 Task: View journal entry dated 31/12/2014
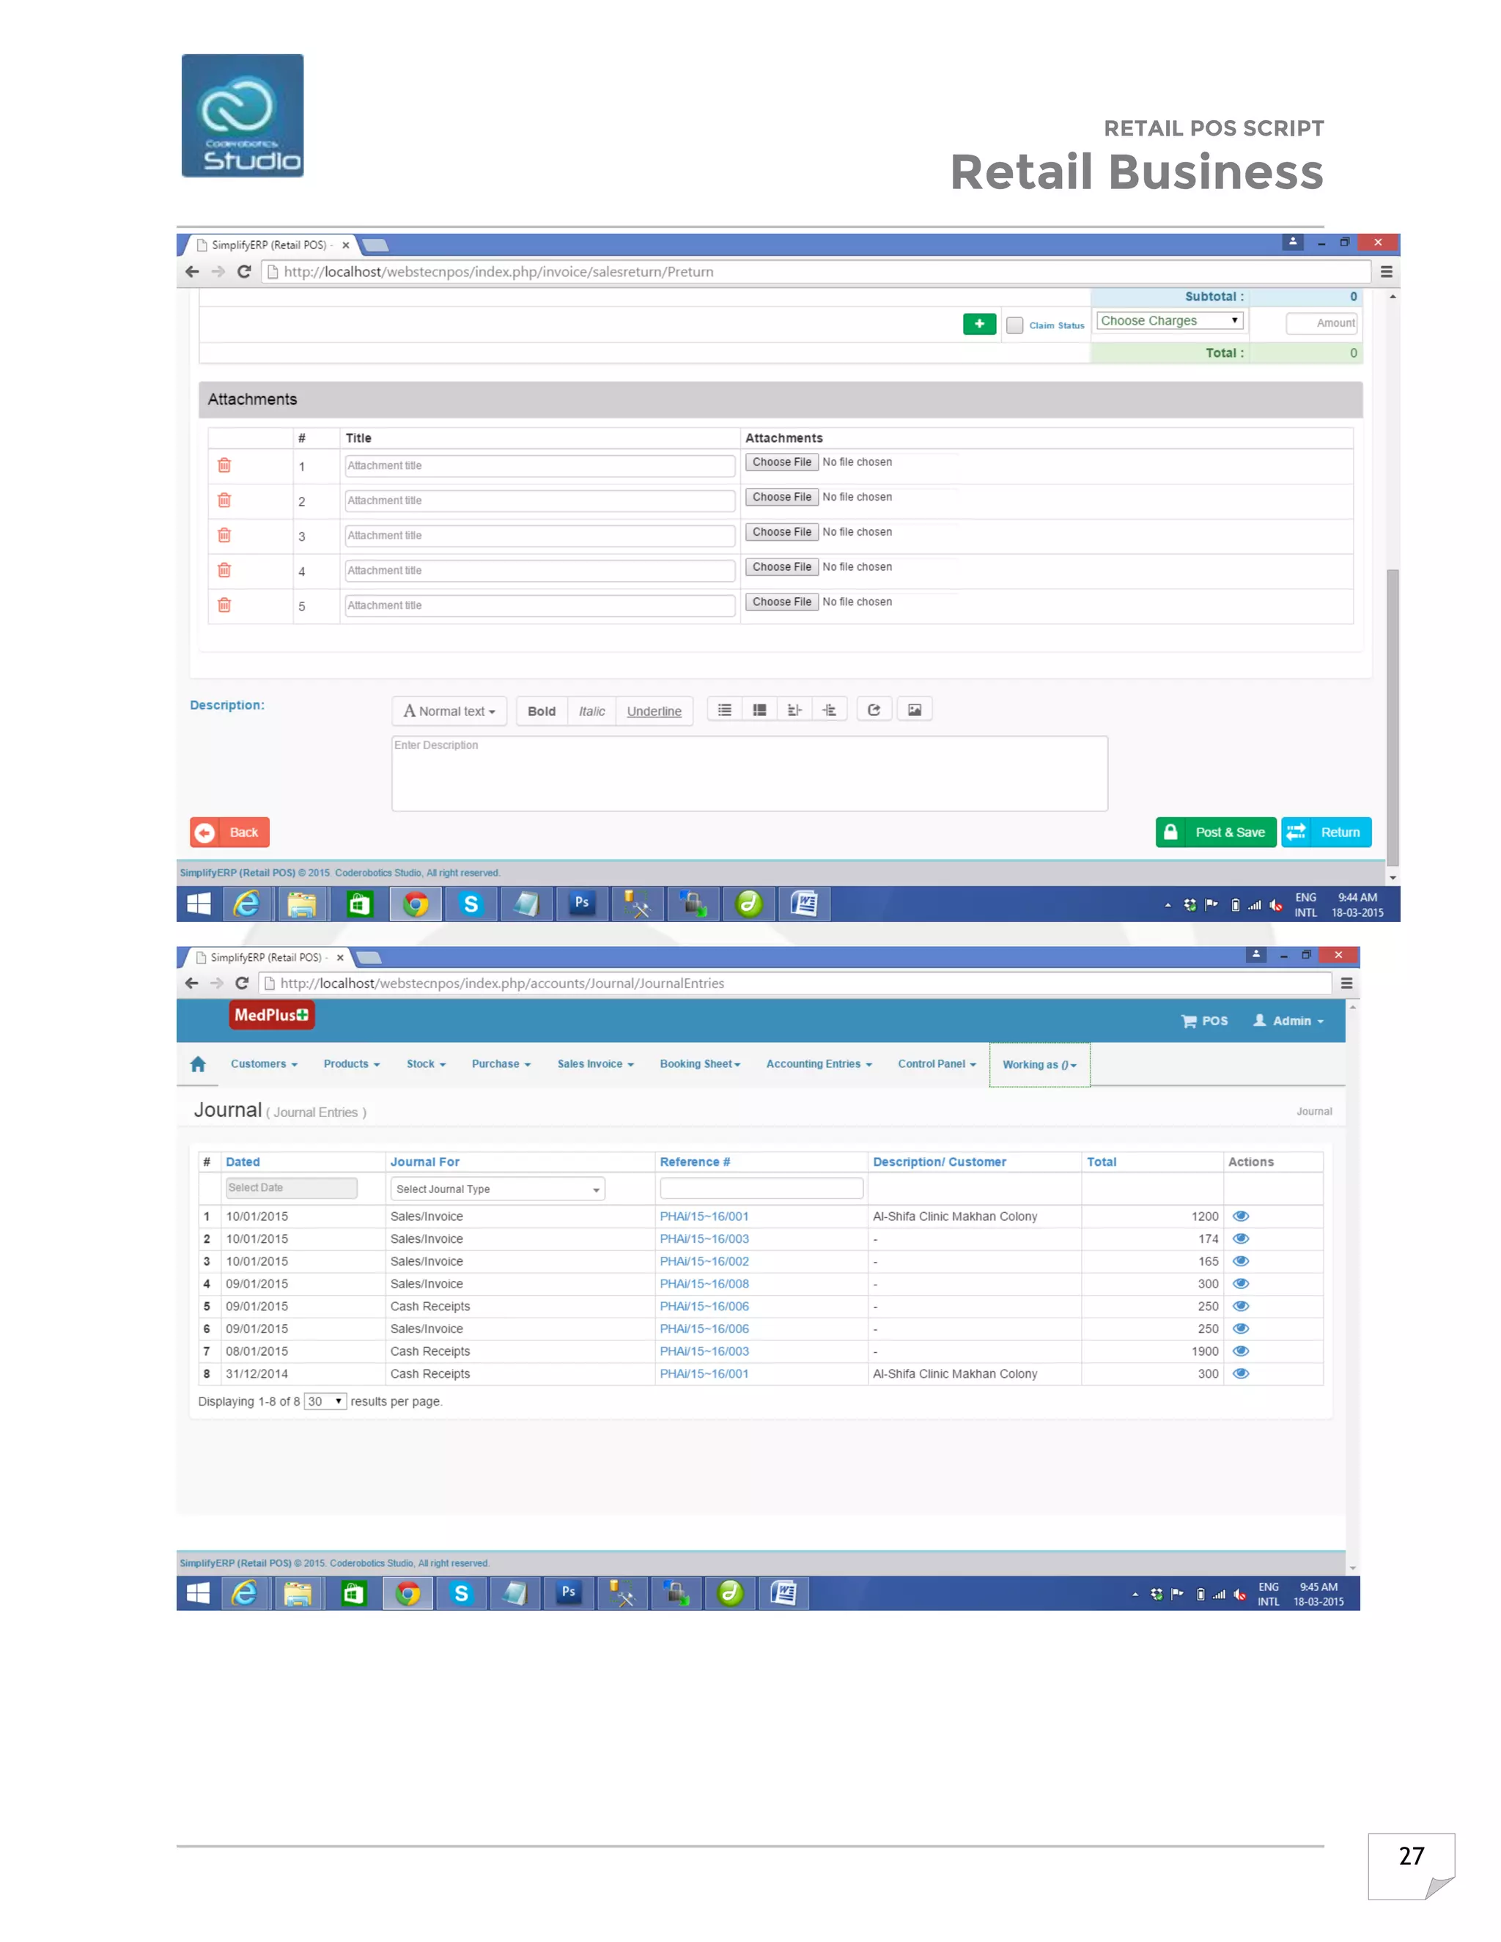1242,1373
